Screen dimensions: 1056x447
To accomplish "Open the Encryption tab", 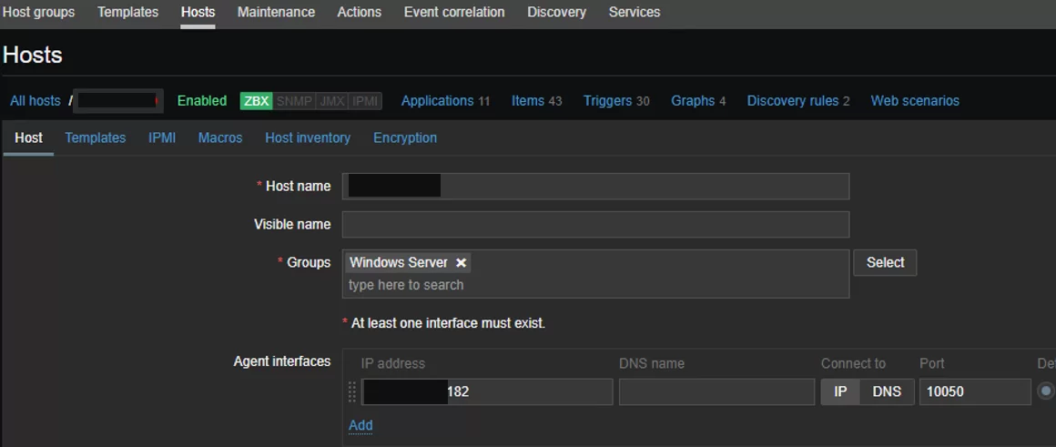I will pos(405,138).
